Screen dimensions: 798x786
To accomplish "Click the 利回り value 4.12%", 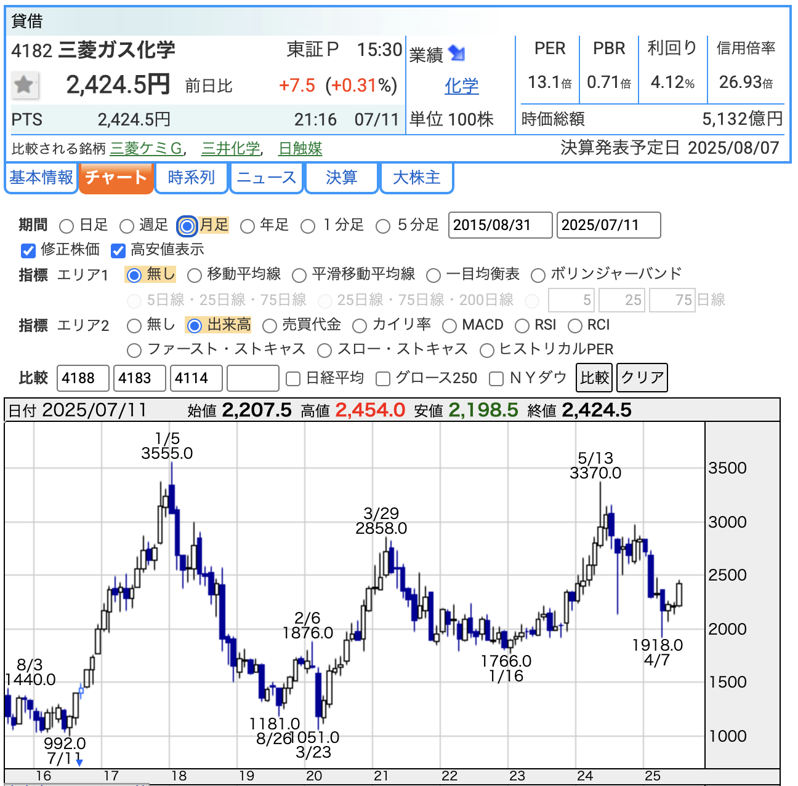I will tap(673, 82).
